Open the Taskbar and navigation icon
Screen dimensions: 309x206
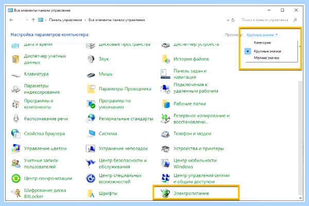pyautogui.click(x=165, y=74)
